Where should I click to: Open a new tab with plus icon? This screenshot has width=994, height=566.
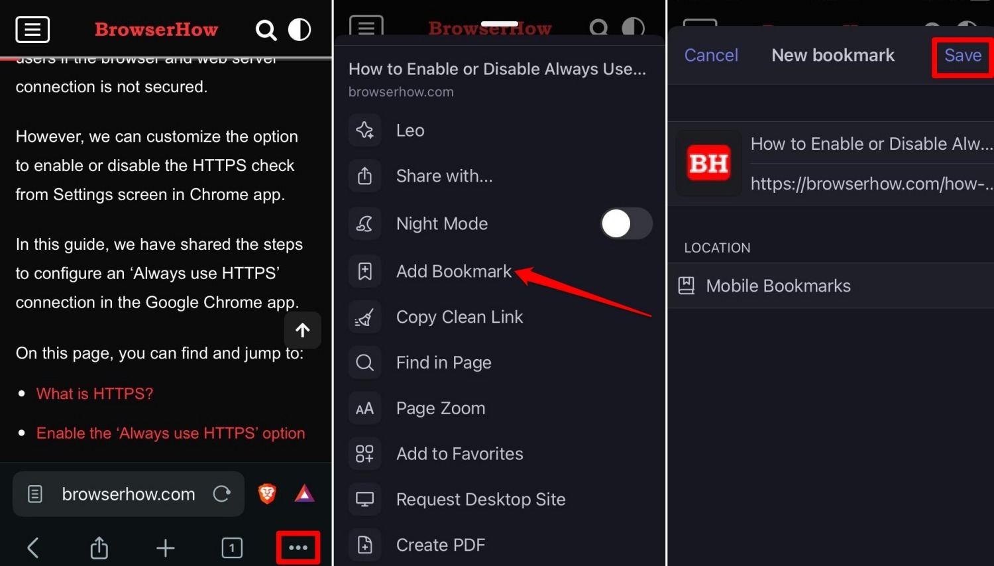pyautogui.click(x=166, y=547)
